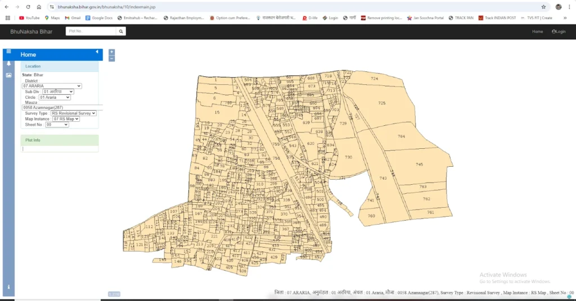This screenshot has height=301, width=576.
Task: Click the image icon in sidebar
Action: click(9, 75)
